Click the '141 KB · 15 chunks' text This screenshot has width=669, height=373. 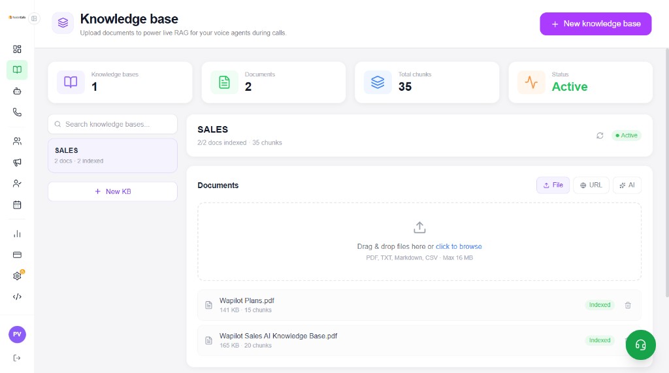point(246,310)
